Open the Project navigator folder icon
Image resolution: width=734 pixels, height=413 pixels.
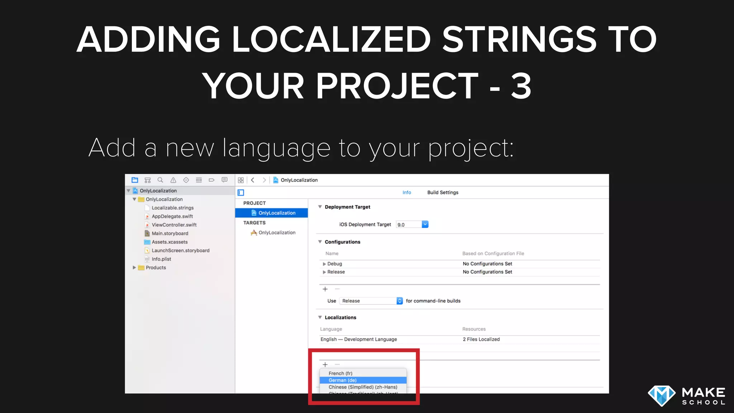pos(135,180)
